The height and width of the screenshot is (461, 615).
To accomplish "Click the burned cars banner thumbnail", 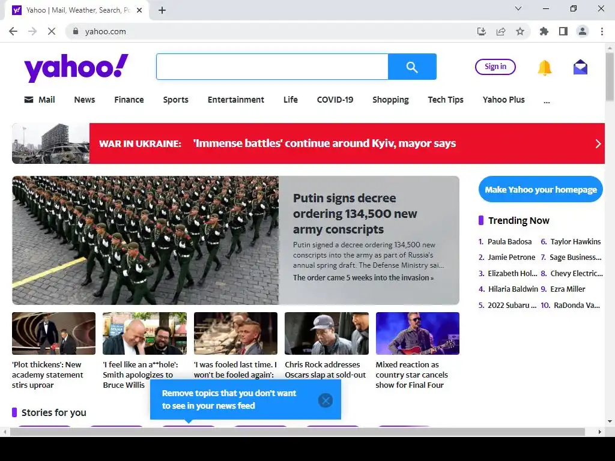I will 50,143.
